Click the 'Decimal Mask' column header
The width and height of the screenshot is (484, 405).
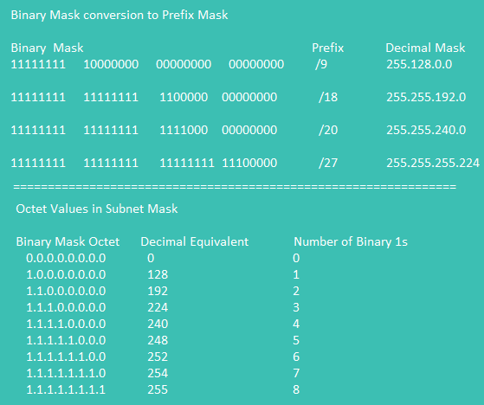[x=425, y=48]
